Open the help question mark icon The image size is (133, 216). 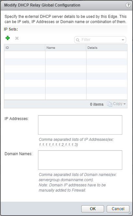click(128, 5)
